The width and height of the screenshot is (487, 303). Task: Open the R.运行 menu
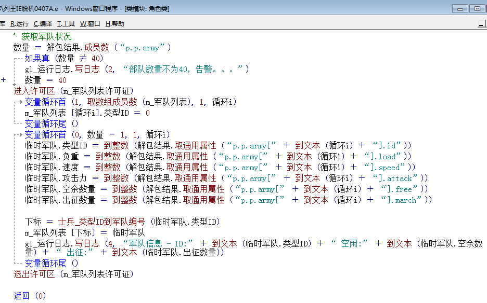(19, 24)
